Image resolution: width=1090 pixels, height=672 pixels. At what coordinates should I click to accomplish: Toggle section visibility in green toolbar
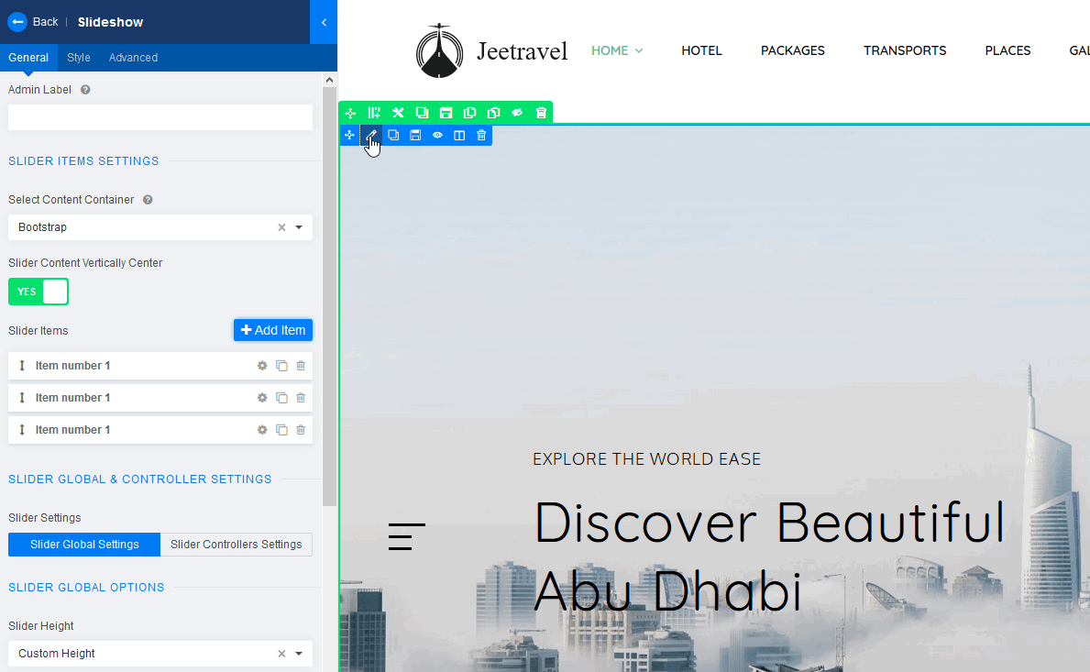click(517, 113)
